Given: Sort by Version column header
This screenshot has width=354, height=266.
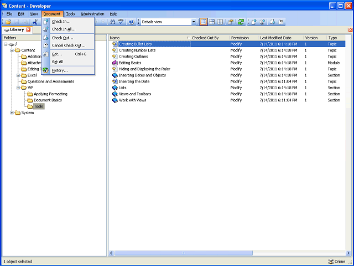Looking at the screenshot, I should pyautogui.click(x=315, y=38).
